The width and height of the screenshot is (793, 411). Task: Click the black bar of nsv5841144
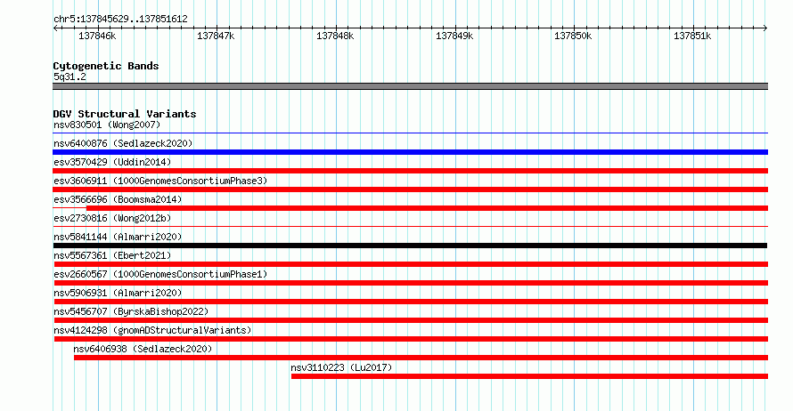click(x=410, y=246)
